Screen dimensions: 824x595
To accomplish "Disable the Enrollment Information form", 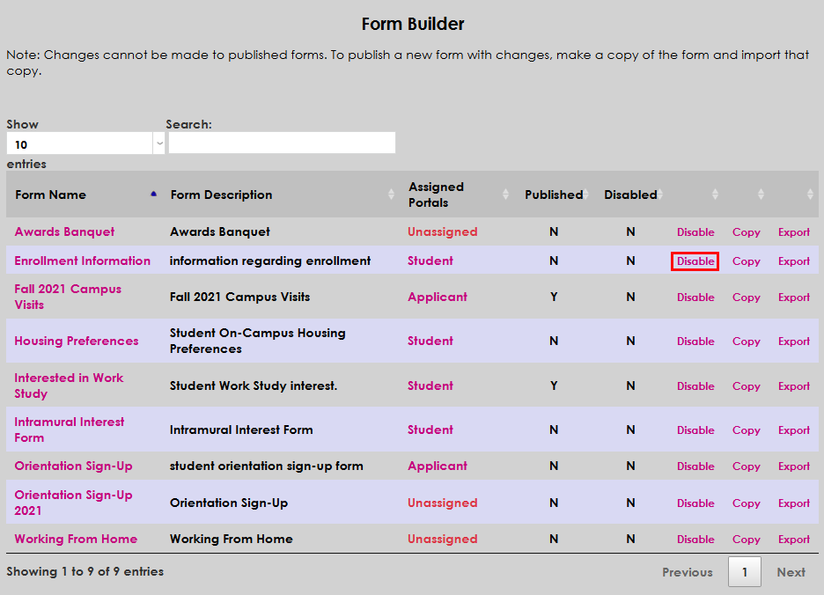I will tap(695, 261).
